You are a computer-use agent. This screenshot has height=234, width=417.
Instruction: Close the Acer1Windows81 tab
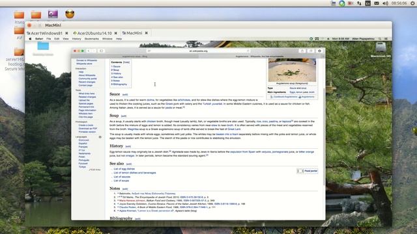[66, 33]
